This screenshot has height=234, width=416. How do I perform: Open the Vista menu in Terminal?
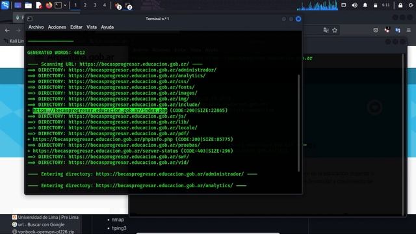click(92, 27)
